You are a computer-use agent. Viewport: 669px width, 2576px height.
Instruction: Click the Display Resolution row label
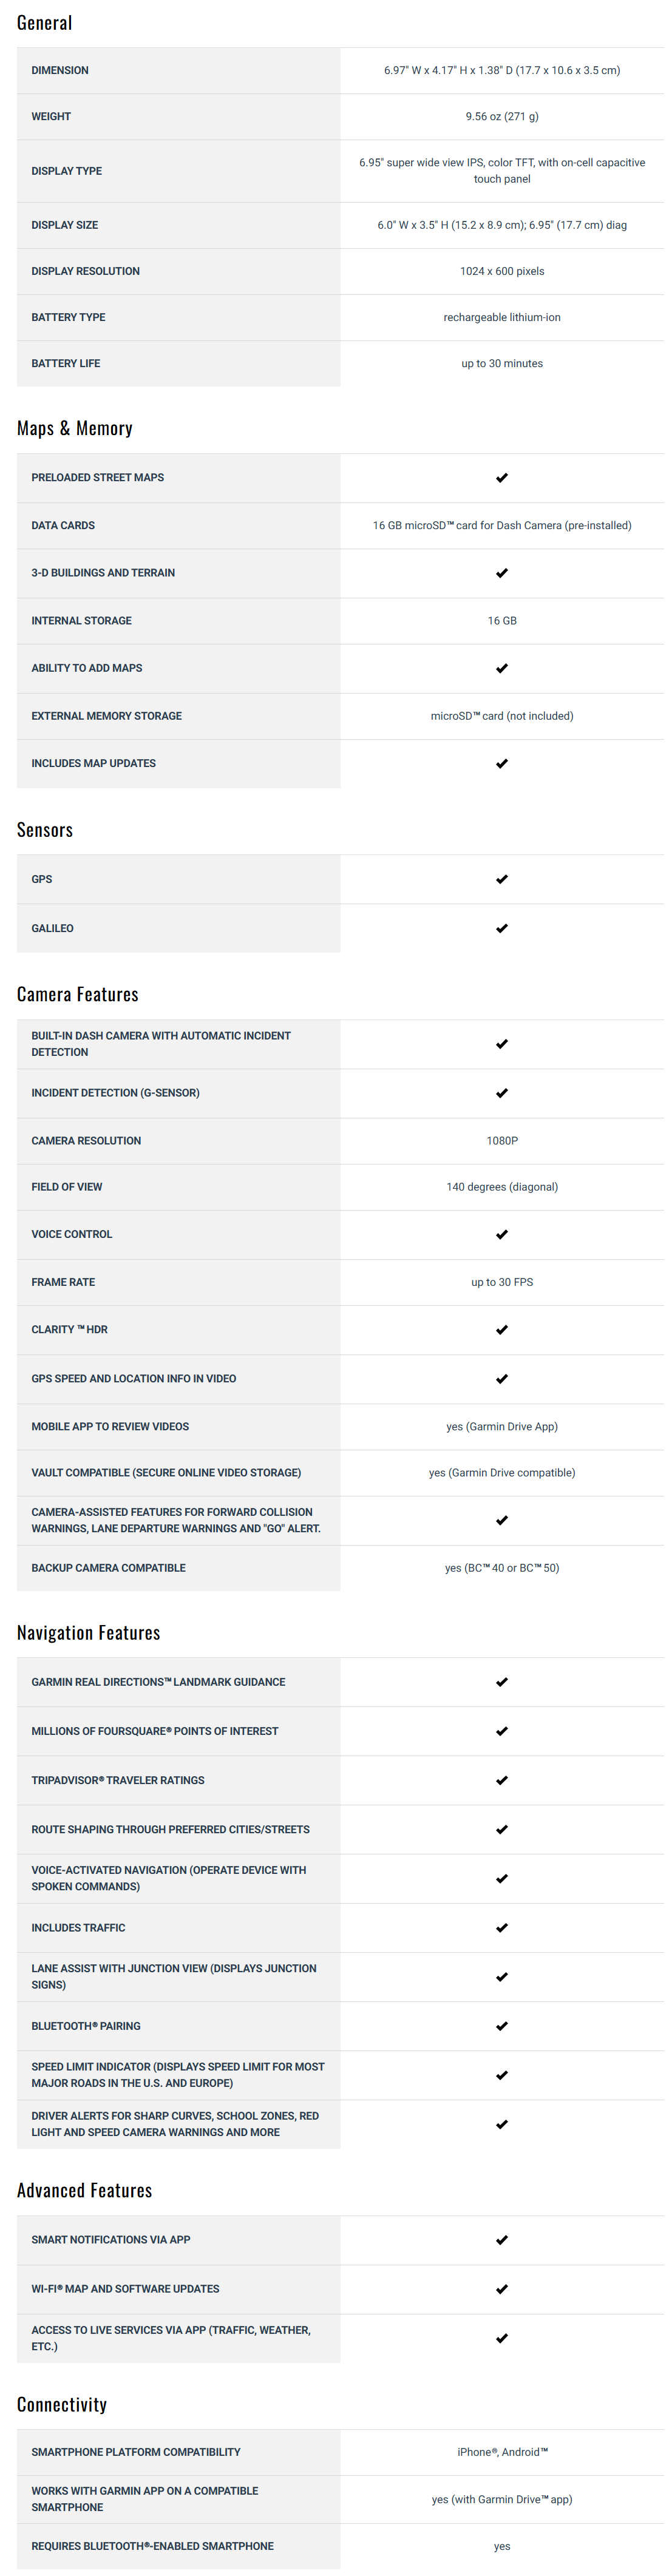85,271
